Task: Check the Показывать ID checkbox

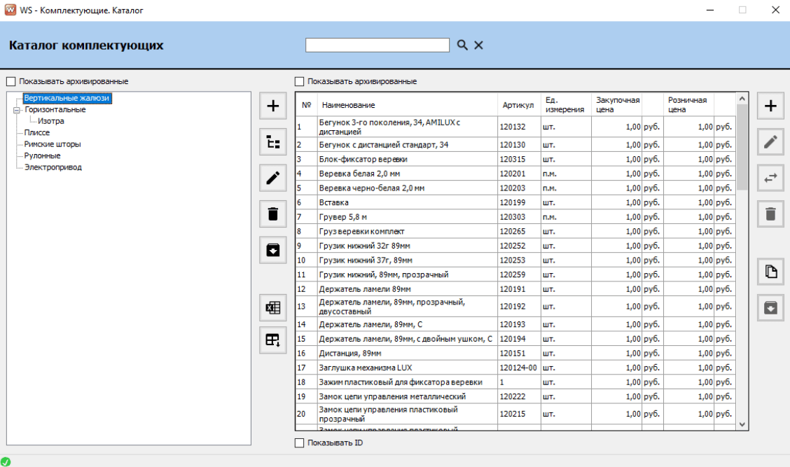Action: click(x=300, y=442)
